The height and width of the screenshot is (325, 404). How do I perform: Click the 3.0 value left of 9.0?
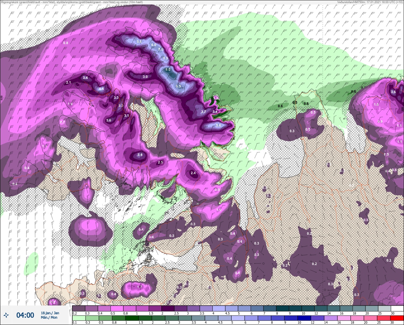click(x=145, y=77)
